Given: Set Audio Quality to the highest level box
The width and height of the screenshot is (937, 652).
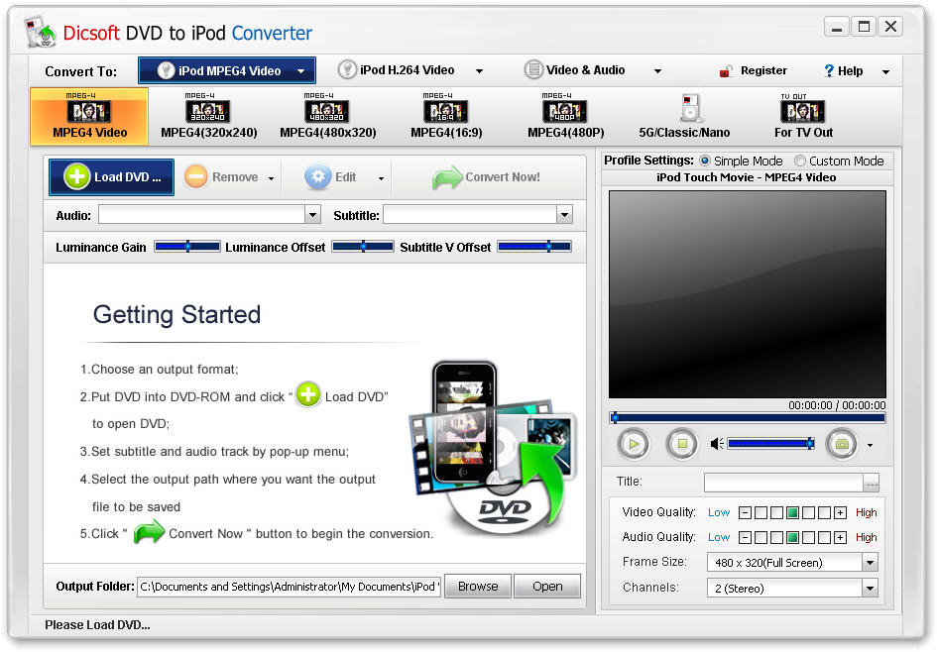Looking at the screenshot, I should (824, 538).
